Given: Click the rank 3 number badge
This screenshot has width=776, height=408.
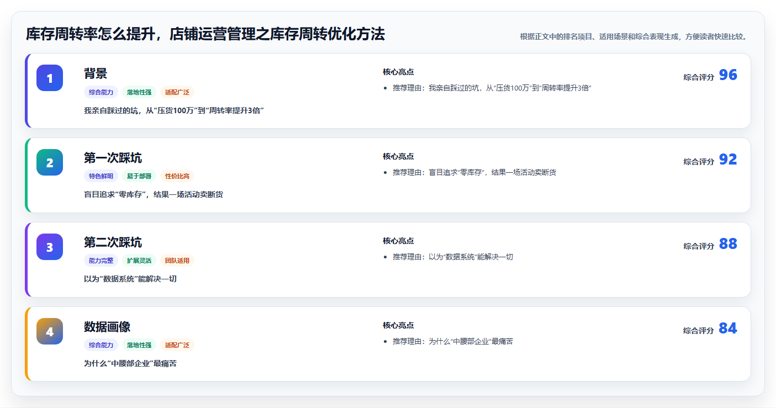Looking at the screenshot, I should 50,247.
